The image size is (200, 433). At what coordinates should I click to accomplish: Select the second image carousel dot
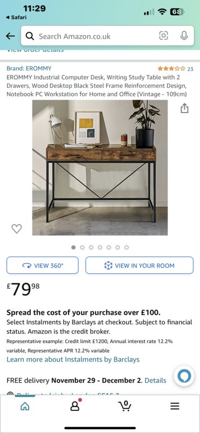point(82,247)
